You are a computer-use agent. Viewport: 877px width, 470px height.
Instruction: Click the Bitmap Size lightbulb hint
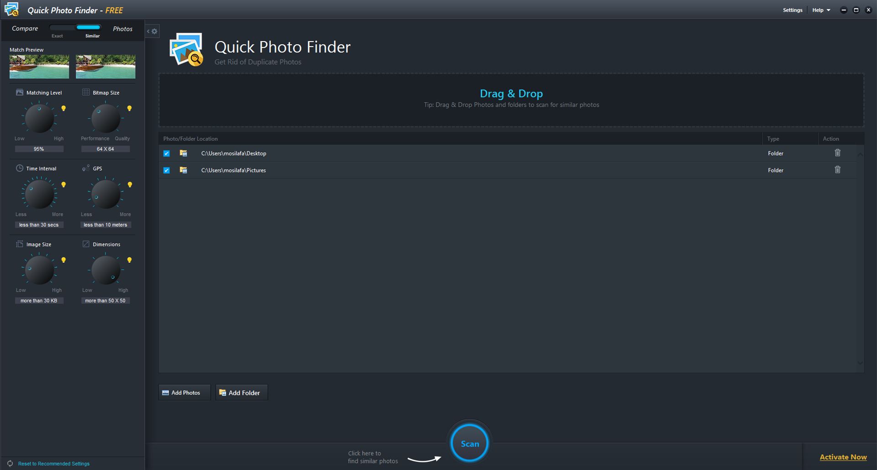129,109
